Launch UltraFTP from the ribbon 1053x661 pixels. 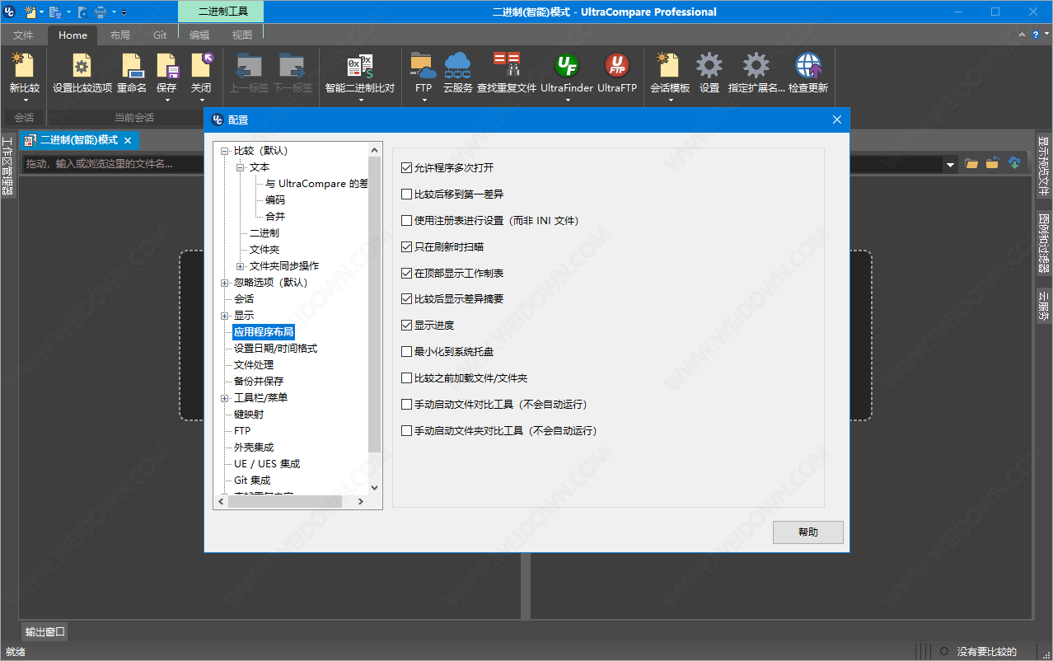click(x=616, y=67)
